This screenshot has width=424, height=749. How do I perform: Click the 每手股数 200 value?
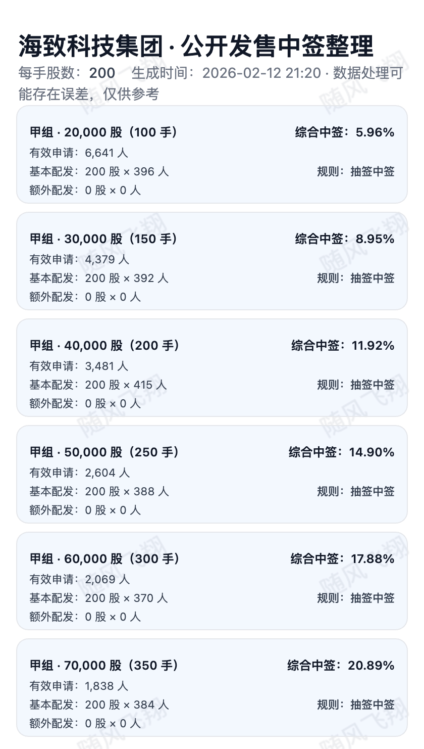point(102,73)
